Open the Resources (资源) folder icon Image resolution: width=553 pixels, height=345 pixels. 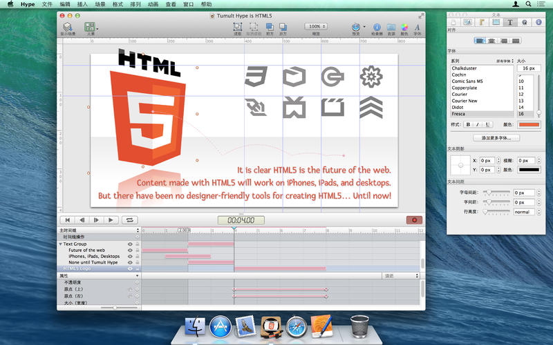391,27
